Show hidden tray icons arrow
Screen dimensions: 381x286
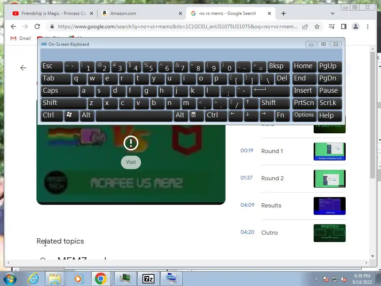coord(316,279)
